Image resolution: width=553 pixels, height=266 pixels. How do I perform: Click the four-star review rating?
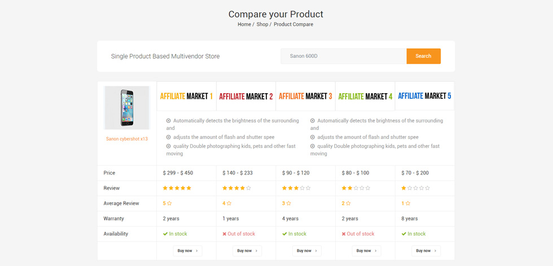click(x=236, y=188)
